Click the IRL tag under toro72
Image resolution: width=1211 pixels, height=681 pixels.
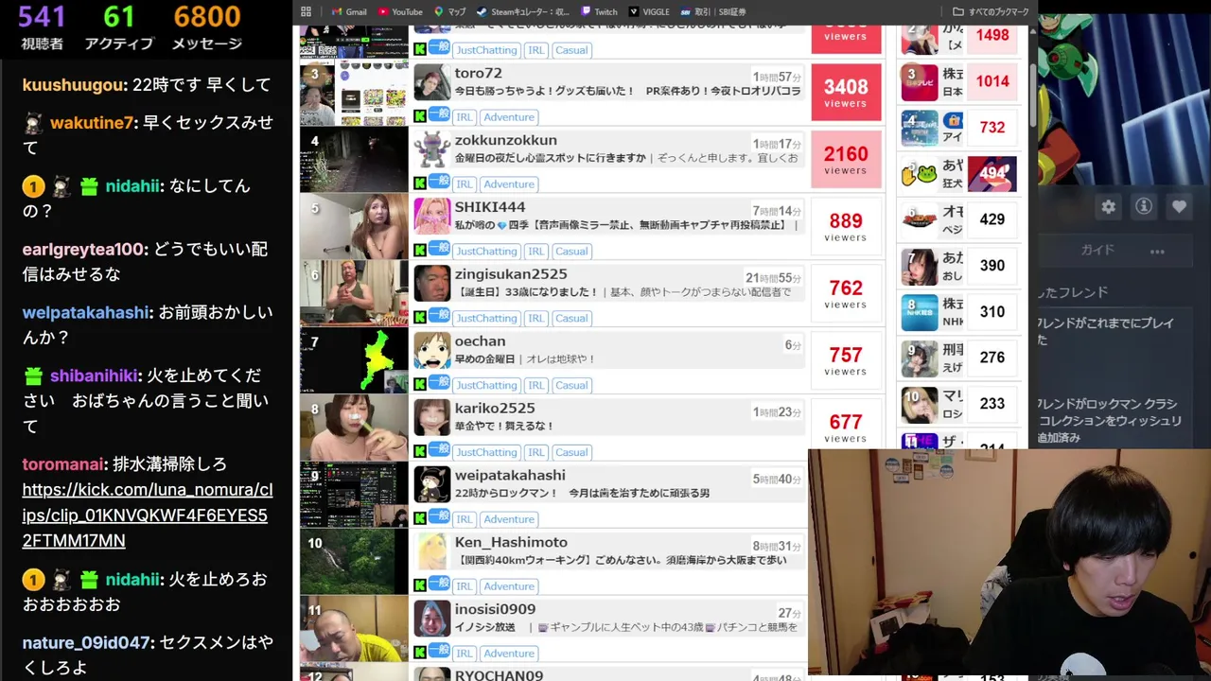464,117
